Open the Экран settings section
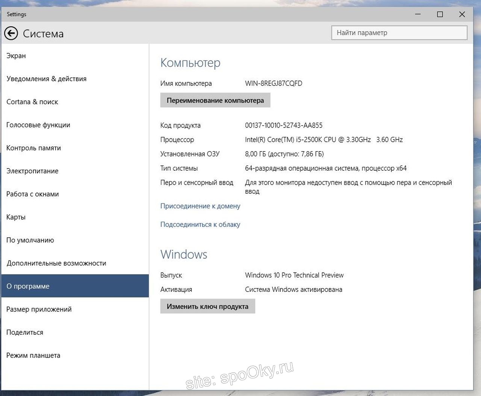The image size is (481, 396). 75,56
